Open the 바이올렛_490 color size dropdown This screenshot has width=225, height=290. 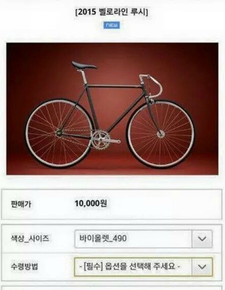pyautogui.click(x=144, y=239)
